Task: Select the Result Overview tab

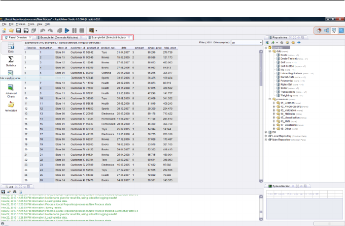Action: [x=17, y=37]
